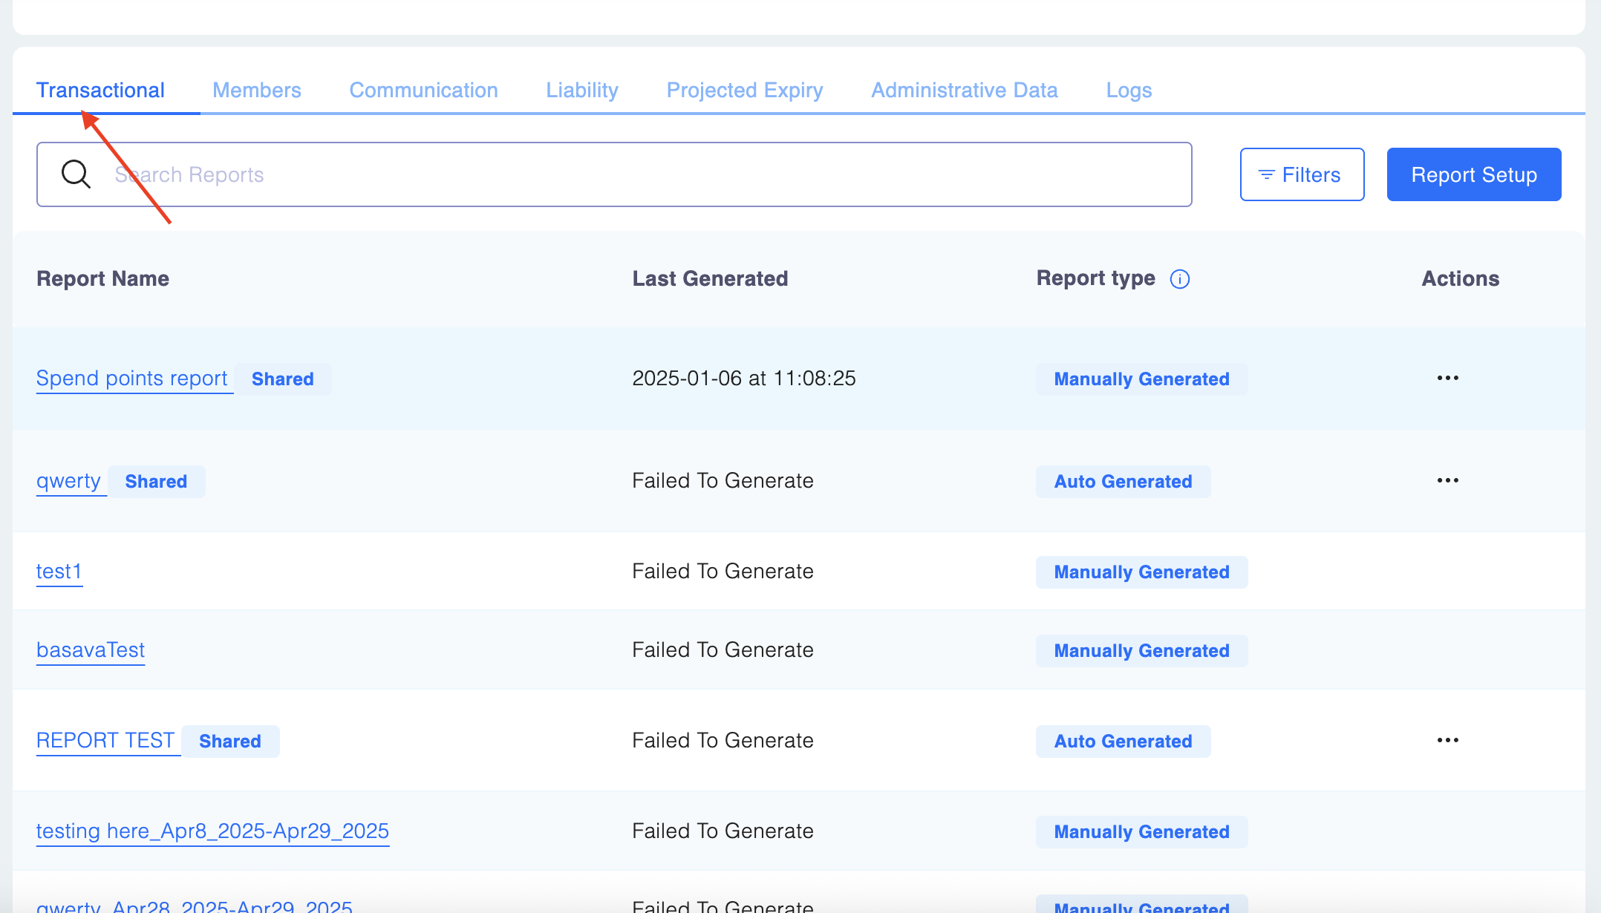Open the Administrative Data tab
This screenshot has width=1601, height=913.
[964, 91]
